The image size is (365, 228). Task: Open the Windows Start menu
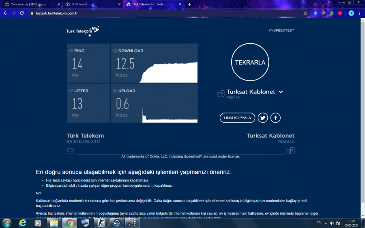tap(6, 223)
